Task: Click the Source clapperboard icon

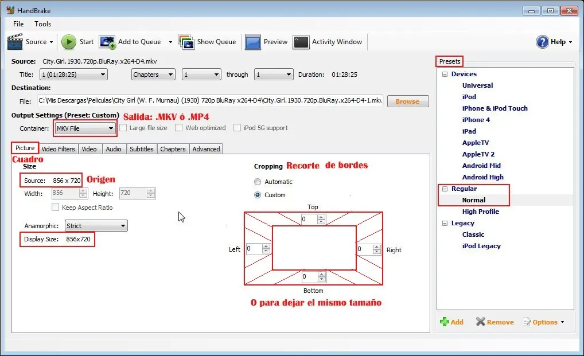Action: tap(15, 42)
